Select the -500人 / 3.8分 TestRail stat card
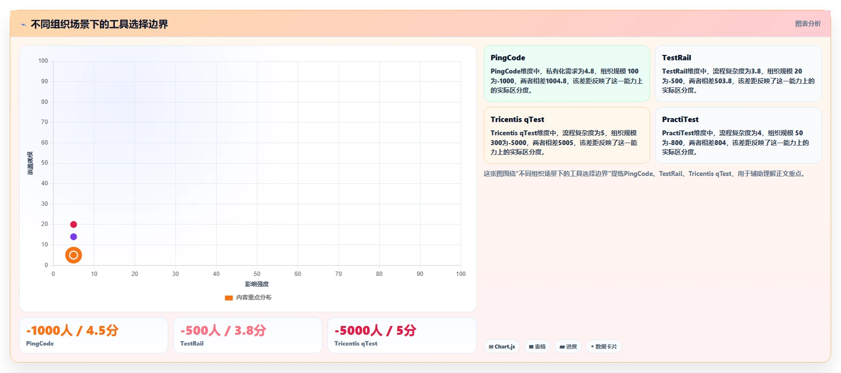 [248, 335]
